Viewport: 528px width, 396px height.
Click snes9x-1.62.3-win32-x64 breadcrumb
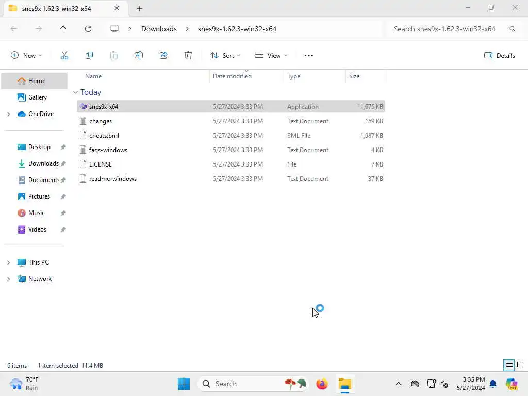click(237, 29)
